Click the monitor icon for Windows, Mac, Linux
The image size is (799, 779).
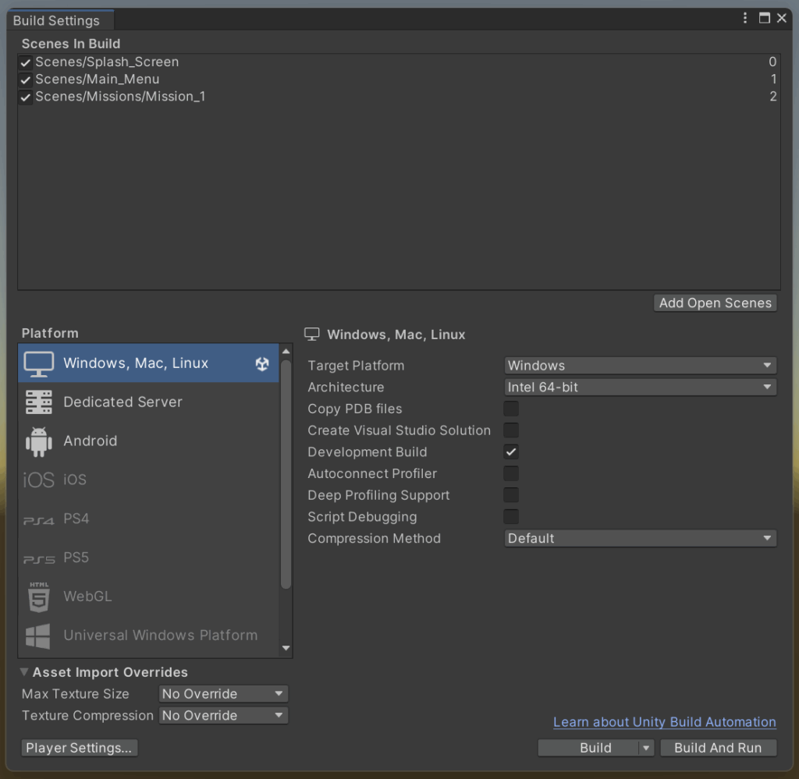pos(39,363)
